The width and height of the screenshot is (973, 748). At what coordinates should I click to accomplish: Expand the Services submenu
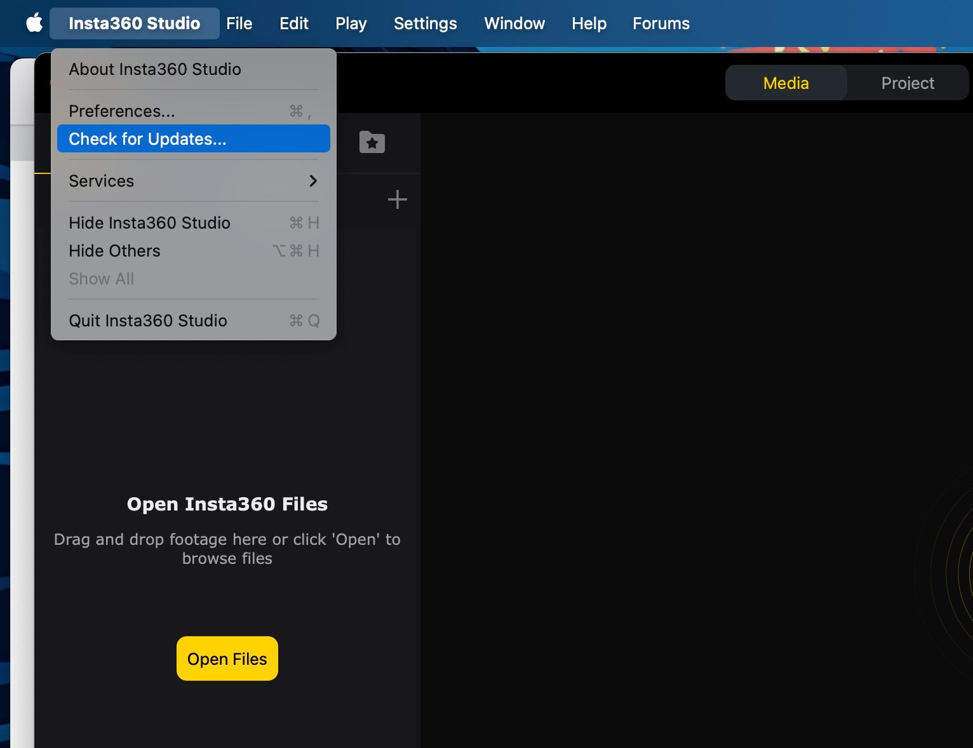coord(194,181)
